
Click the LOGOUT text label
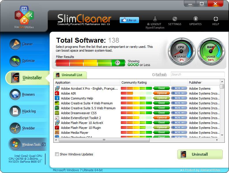pos(156,24)
